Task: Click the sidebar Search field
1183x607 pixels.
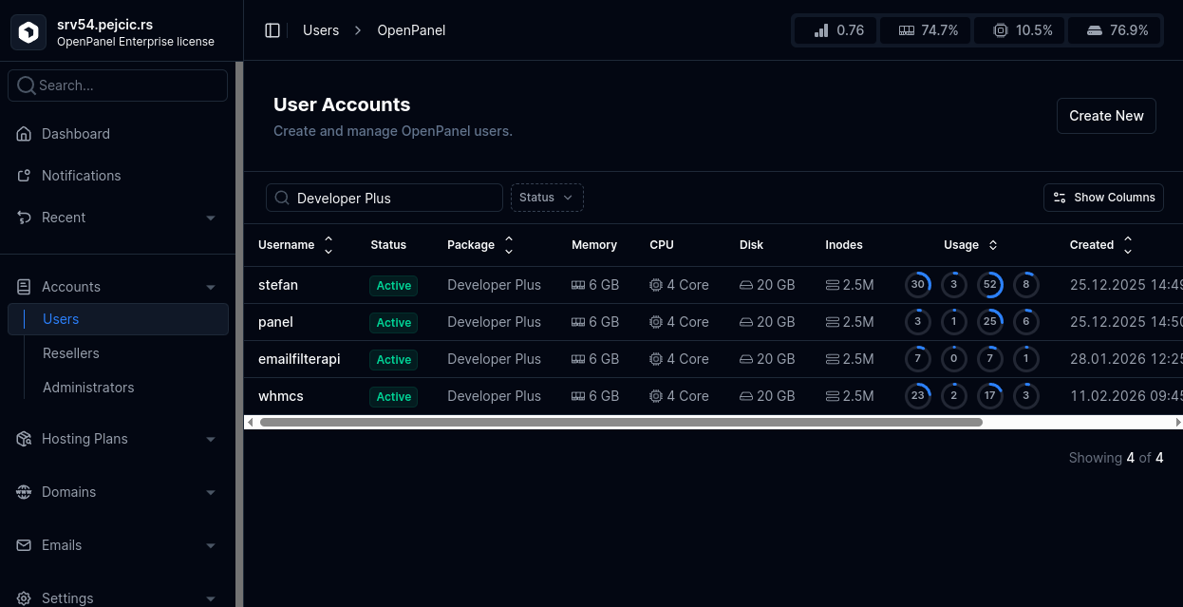Action: click(118, 85)
